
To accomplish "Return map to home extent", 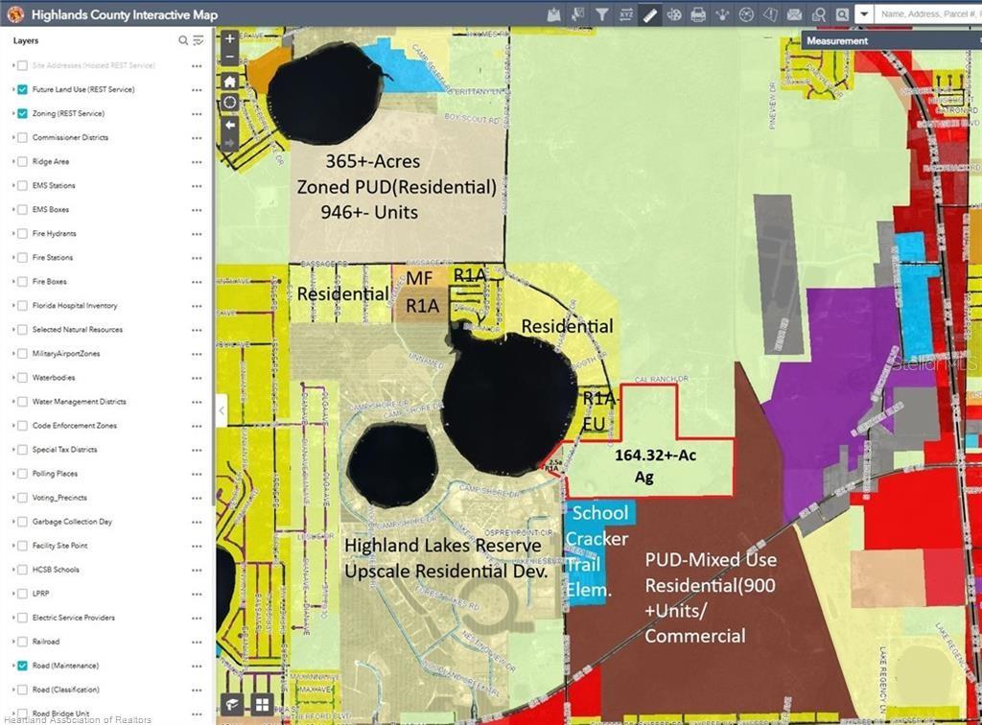I will click(229, 81).
